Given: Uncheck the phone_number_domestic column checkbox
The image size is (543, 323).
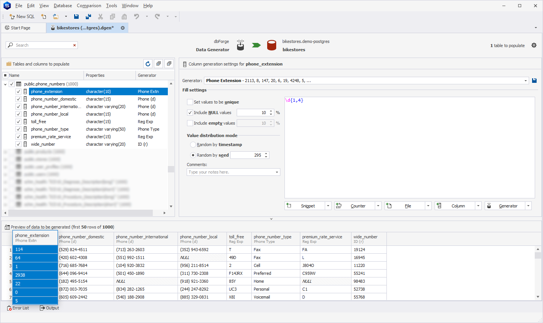Looking at the screenshot, I should point(18,99).
